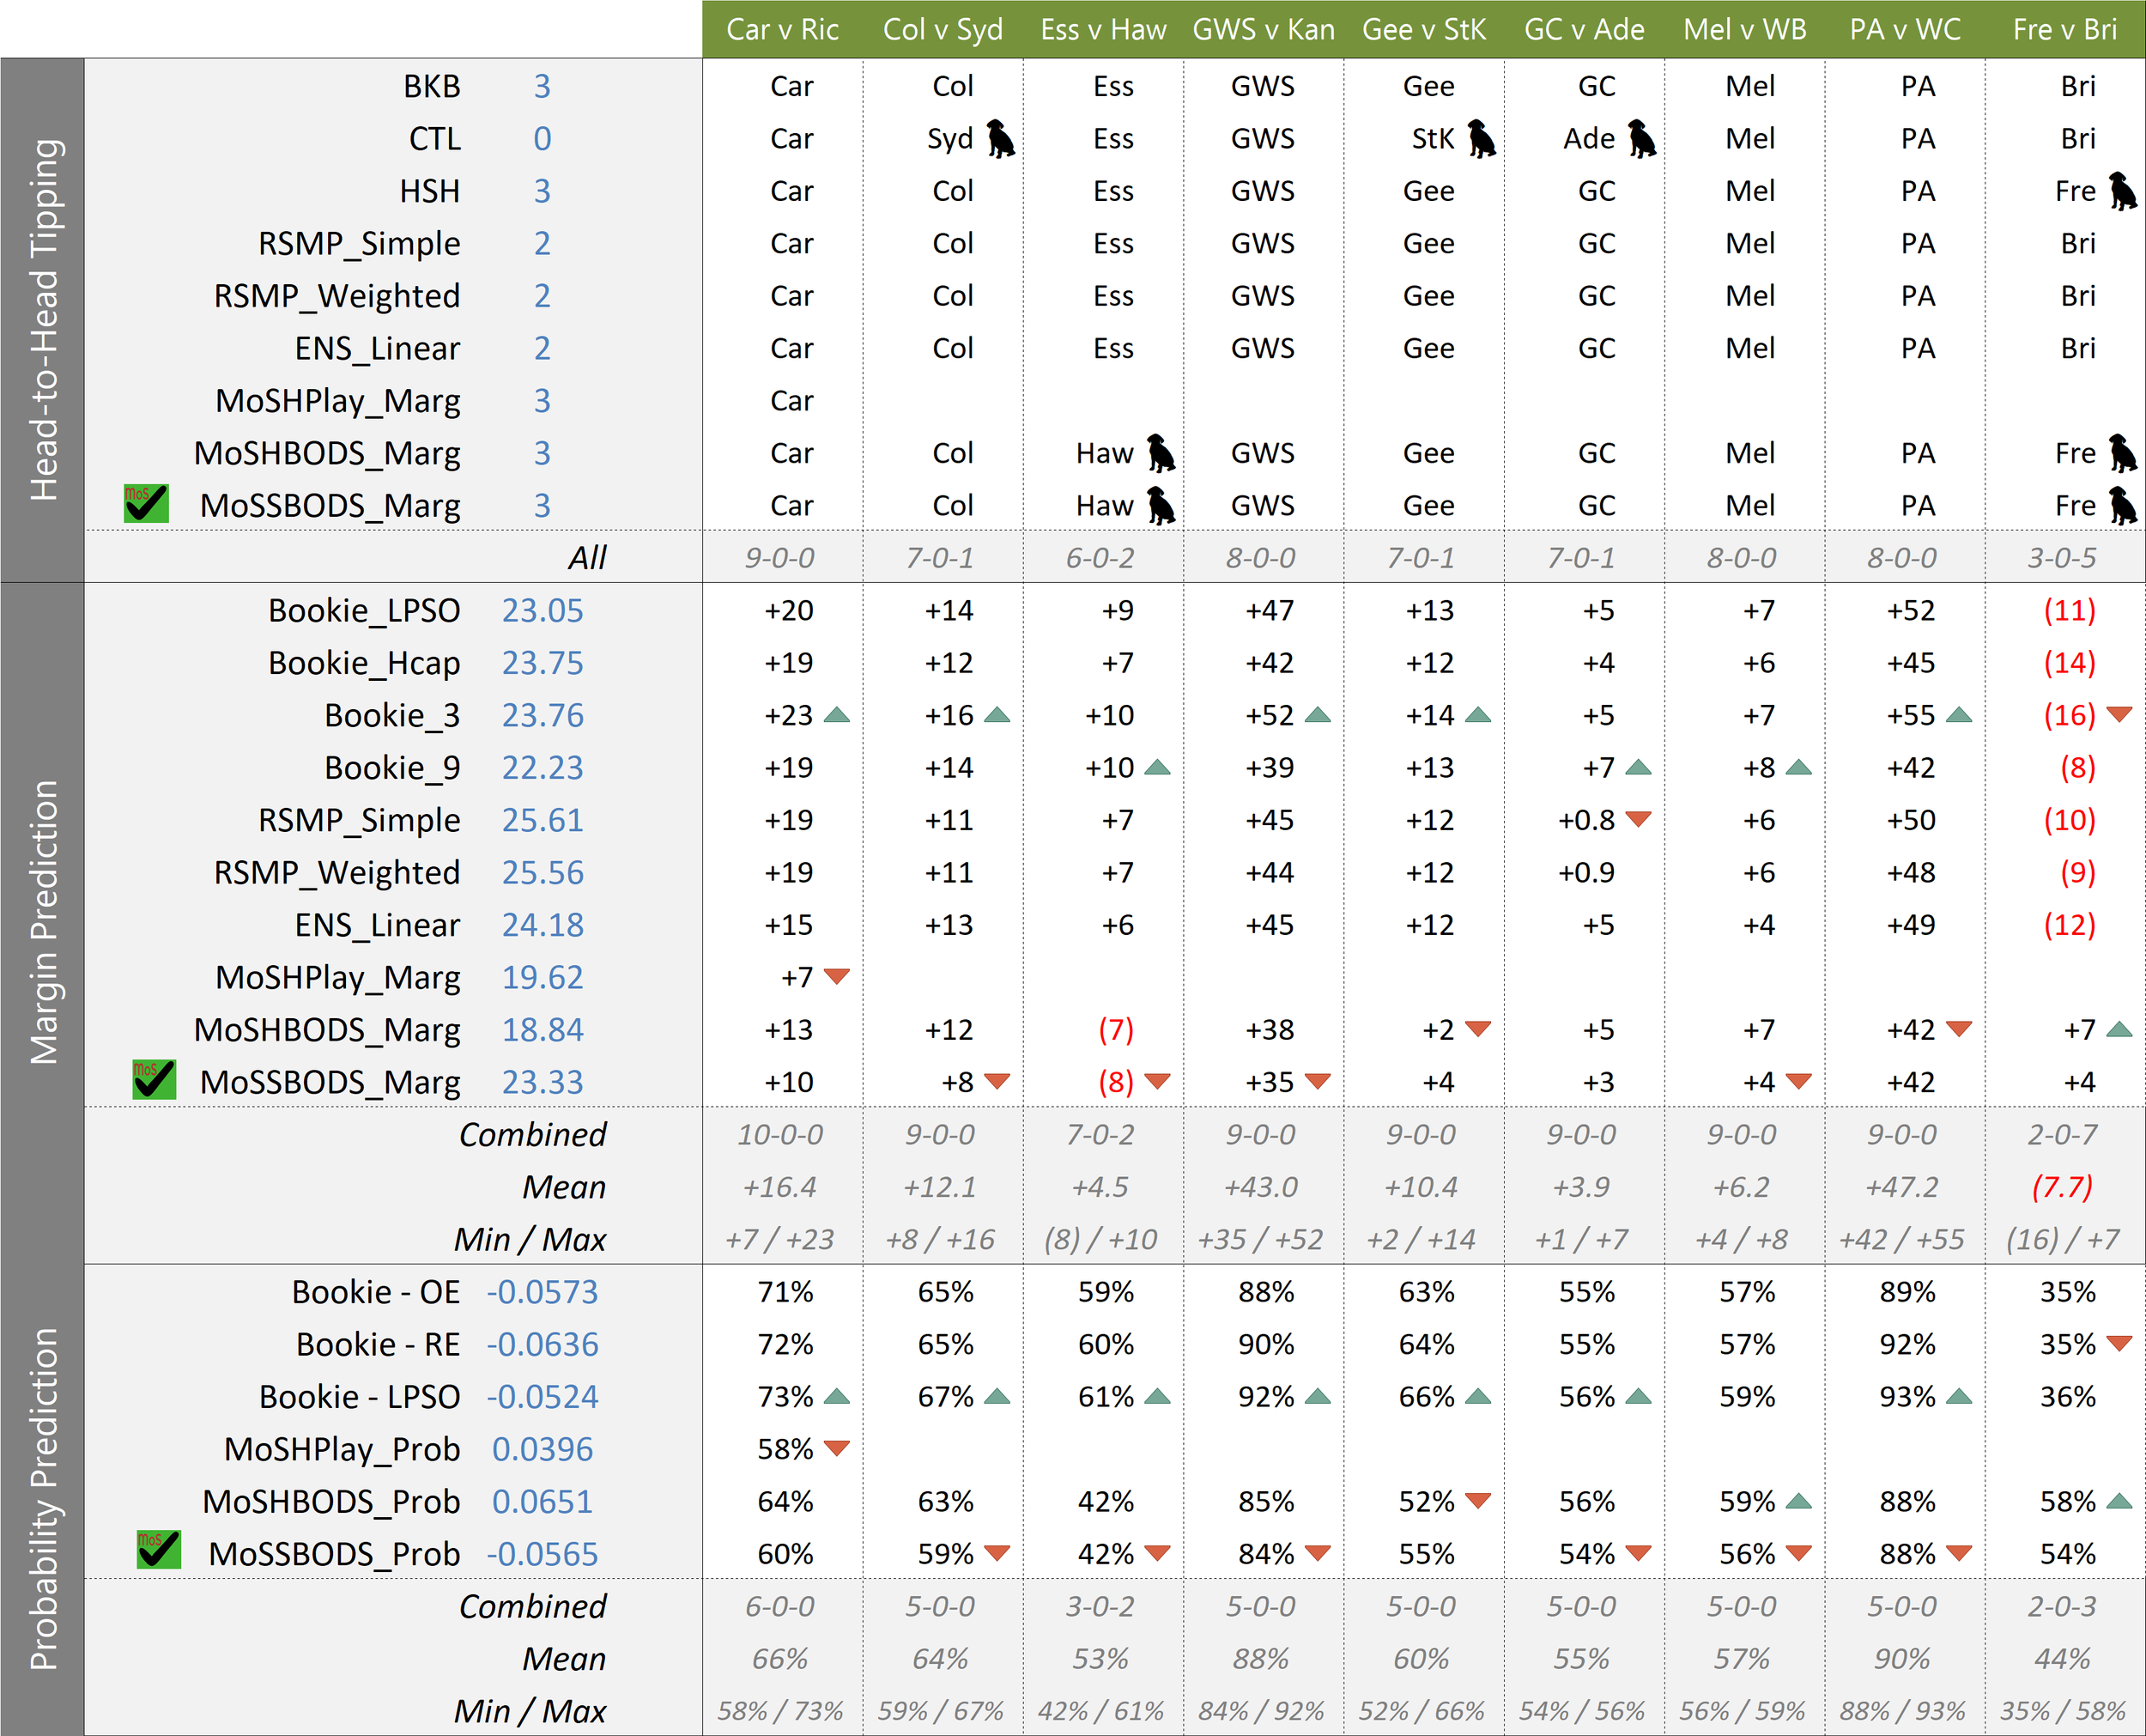Click up triangle next to MoSHBODS_Prob 58%
The width and height of the screenshot is (2146, 1736).
[2120, 1501]
